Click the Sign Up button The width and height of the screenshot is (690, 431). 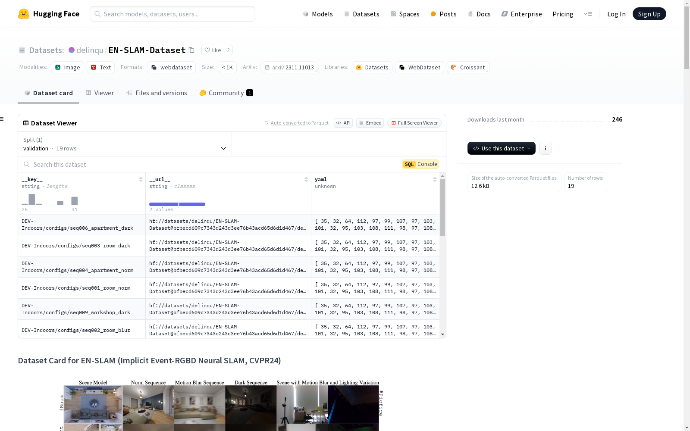tap(649, 14)
